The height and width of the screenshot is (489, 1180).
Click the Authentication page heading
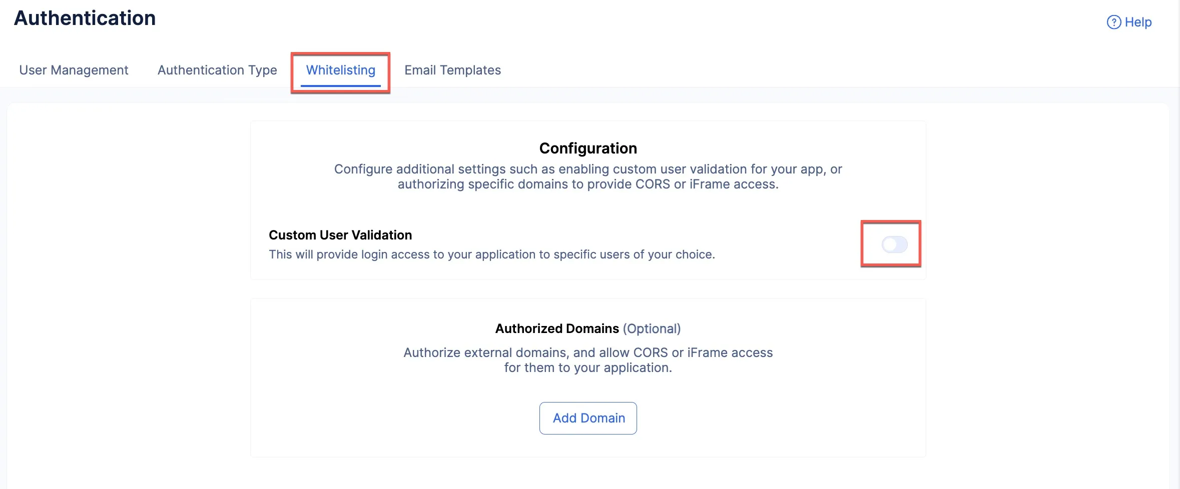click(85, 18)
